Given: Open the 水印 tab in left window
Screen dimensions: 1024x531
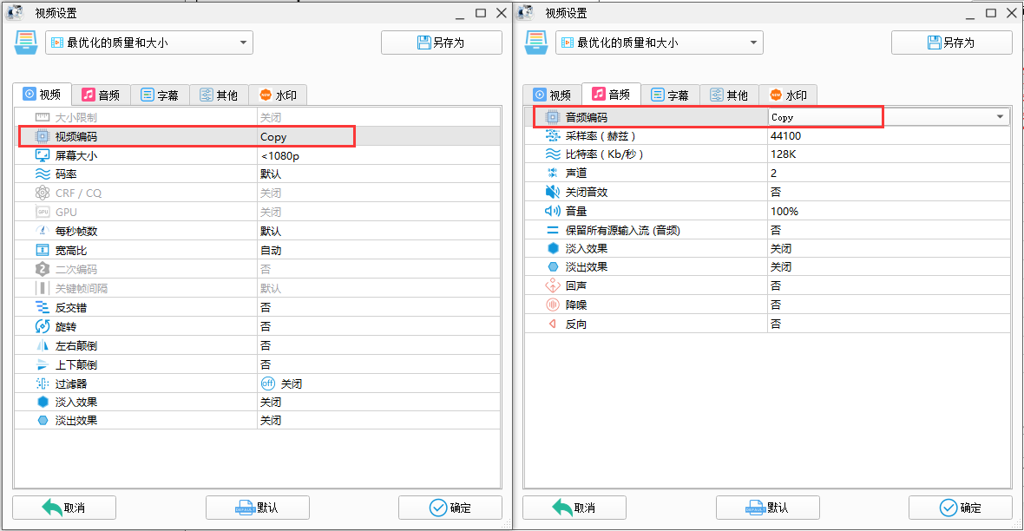Looking at the screenshot, I should click(278, 95).
